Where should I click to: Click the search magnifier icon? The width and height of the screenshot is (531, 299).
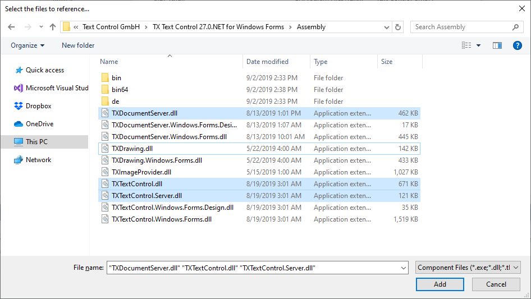coord(515,27)
